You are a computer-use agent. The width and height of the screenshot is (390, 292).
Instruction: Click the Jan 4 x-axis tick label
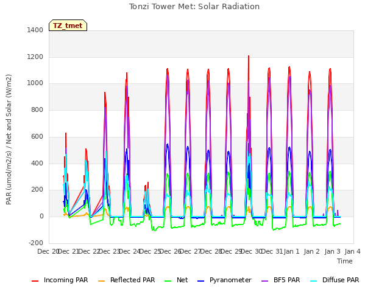tap(352, 251)
